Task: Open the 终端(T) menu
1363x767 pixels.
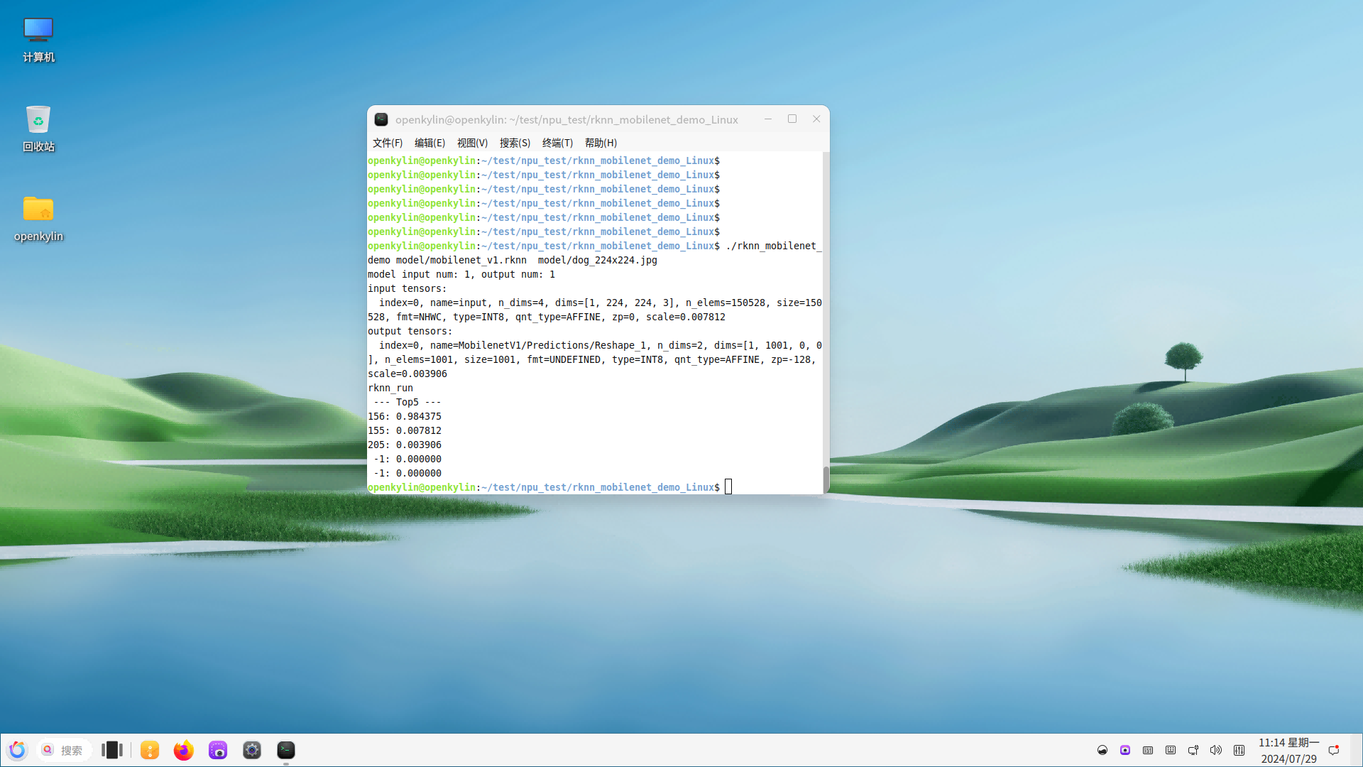Action: coord(557,143)
